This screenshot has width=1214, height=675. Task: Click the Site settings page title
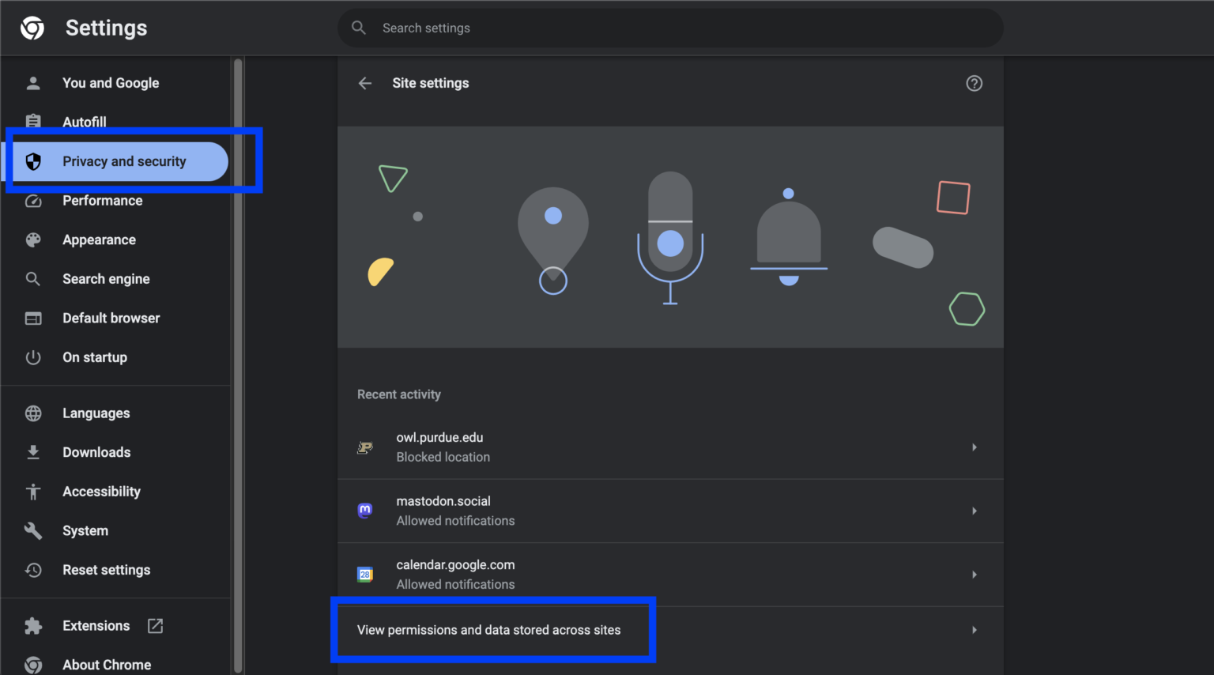(x=431, y=83)
